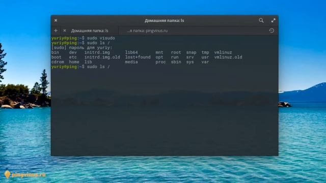Open the terminal search magnifier icon
This screenshot has width=326, height=183.
click(261, 20)
